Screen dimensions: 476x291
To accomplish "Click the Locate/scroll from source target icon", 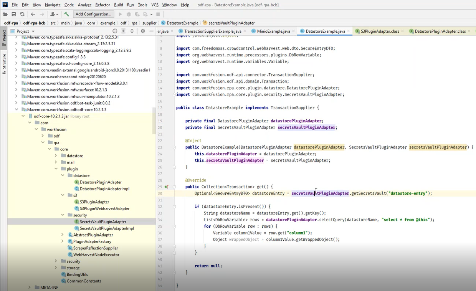I will tap(115, 31).
